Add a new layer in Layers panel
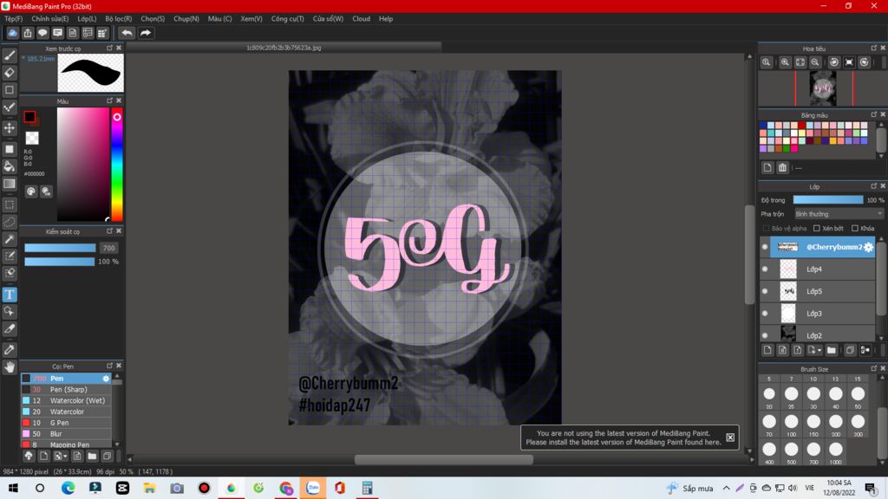Screen dimensions: 888x499 point(767,350)
